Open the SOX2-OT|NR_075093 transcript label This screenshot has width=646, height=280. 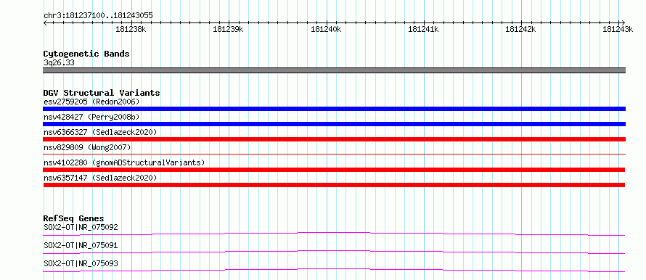[x=81, y=263]
